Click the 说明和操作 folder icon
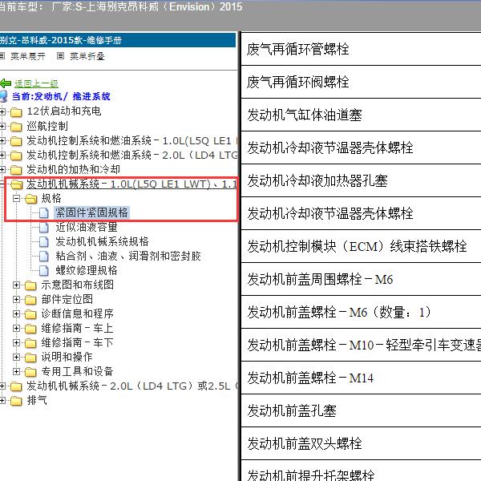Screen dimensions: 481x481 click(x=30, y=358)
